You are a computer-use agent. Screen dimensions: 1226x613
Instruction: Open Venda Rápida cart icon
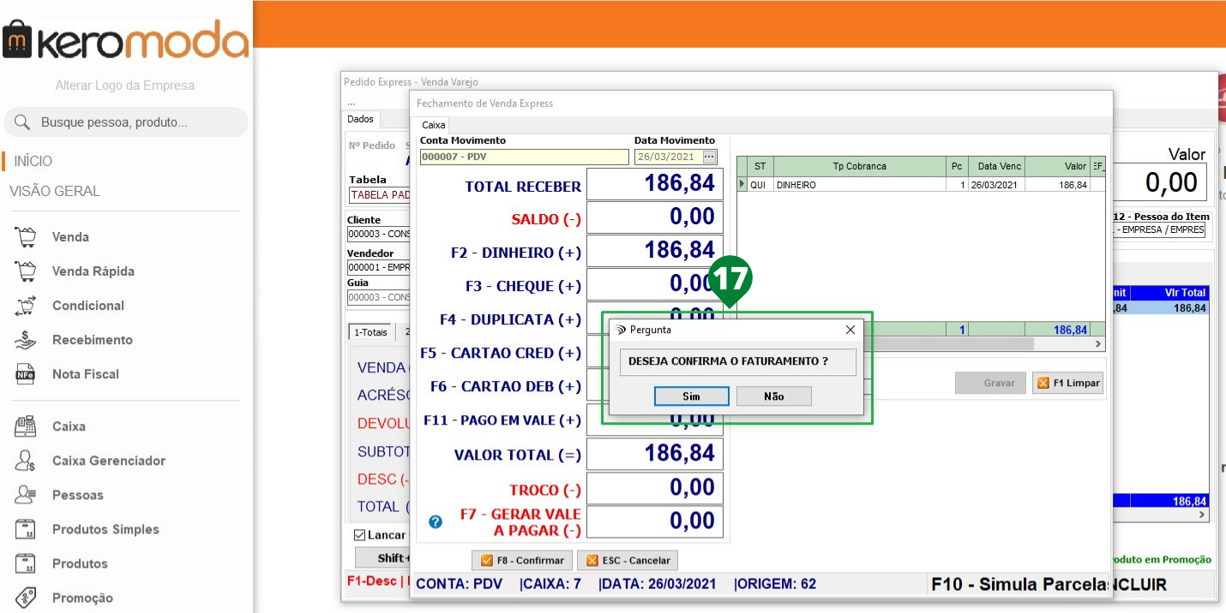[26, 271]
